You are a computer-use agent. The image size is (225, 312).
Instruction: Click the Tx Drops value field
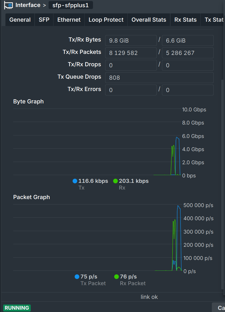131,65
